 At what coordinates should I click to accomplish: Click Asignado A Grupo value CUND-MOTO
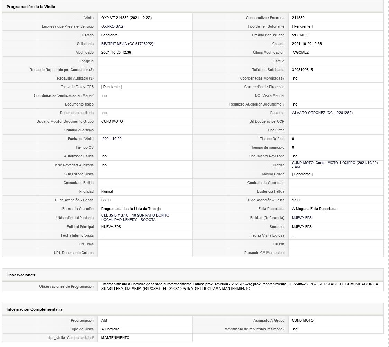pyautogui.click(x=303, y=320)
